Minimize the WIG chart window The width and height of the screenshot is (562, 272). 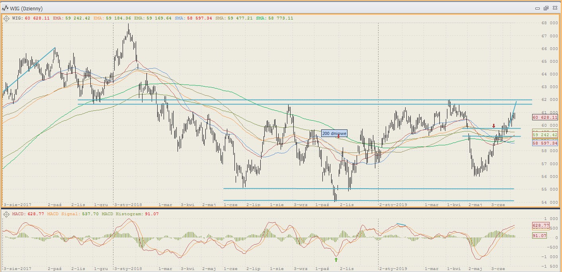(x=537, y=8)
